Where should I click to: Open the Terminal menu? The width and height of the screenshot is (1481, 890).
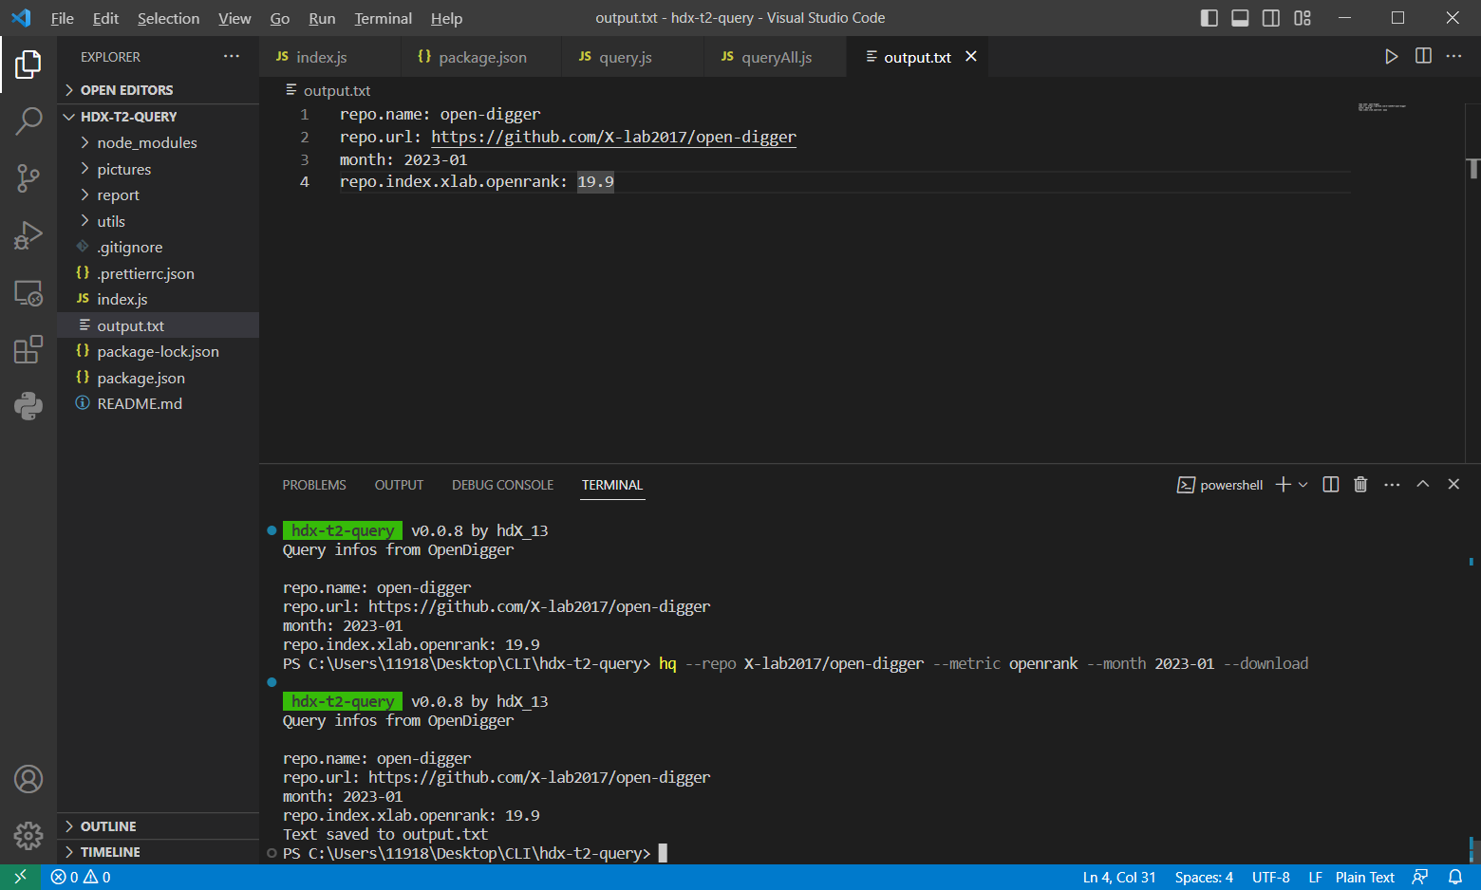pyautogui.click(x=383, y=18)
